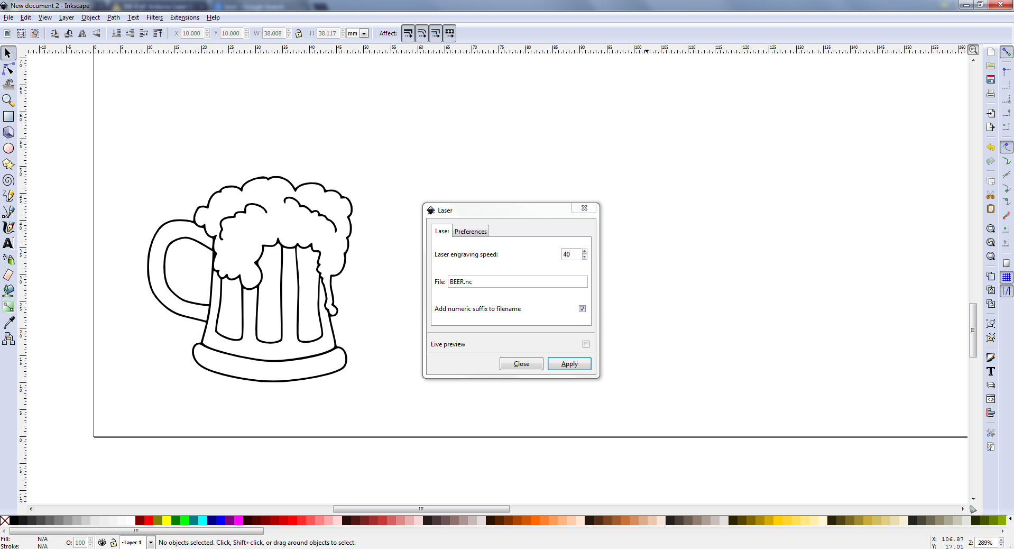
Task: Select the Gradient tool
Action: (x=8, y=307)
